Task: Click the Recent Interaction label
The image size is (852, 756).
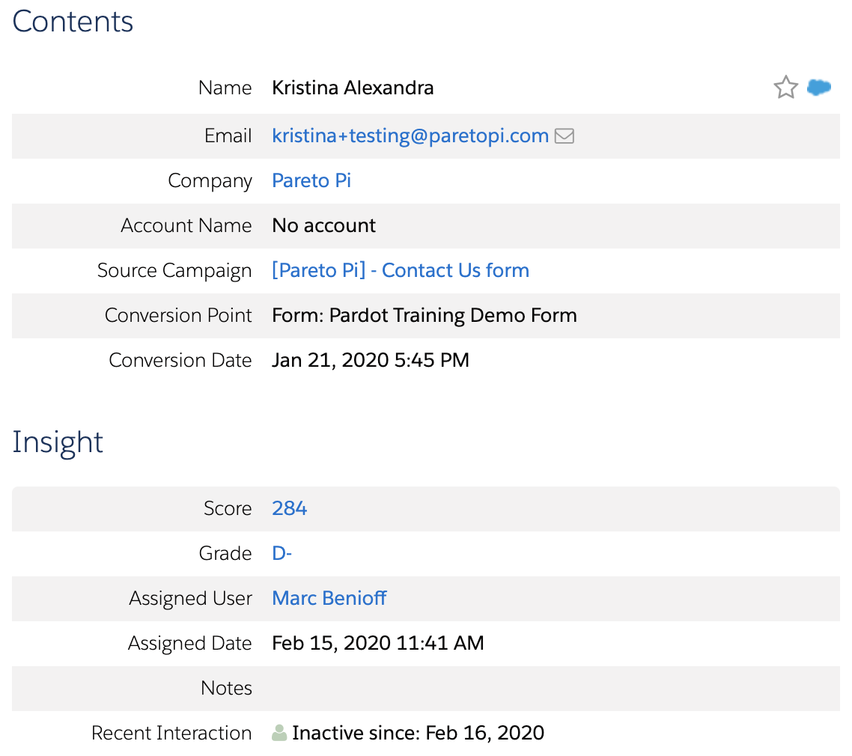Action: click(x=171, y=733)
